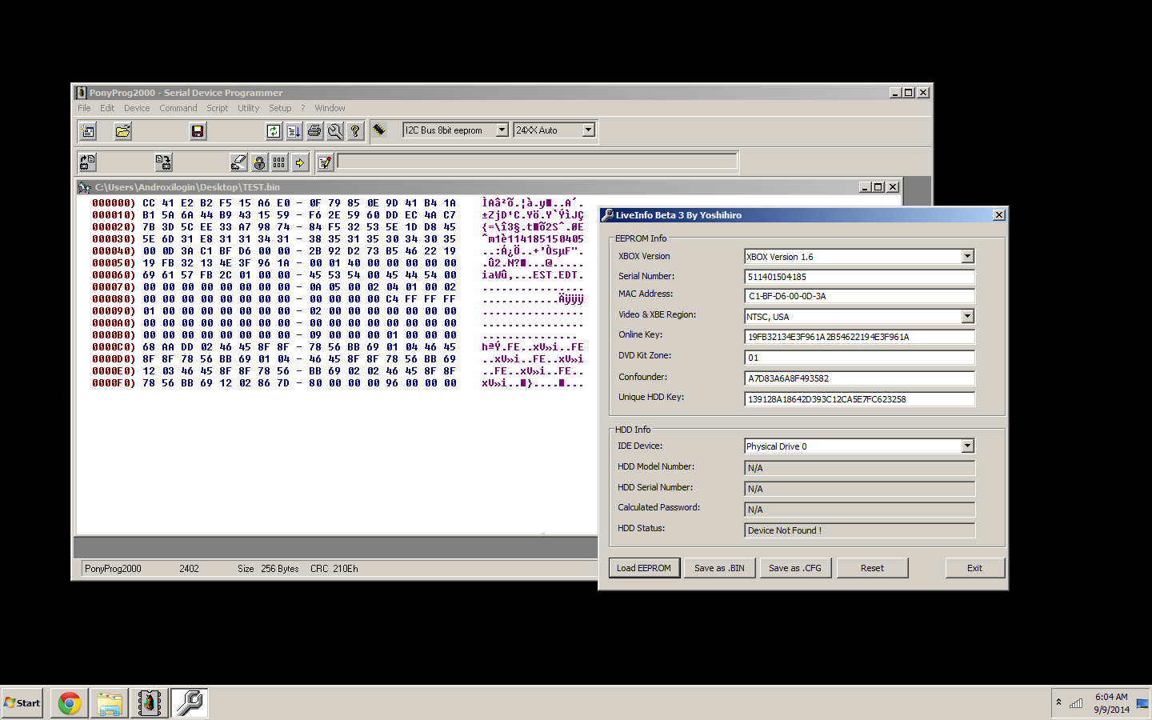Click the chip icon beside the device family dropdown
The image size is (1152, 720).
(379, 130)
